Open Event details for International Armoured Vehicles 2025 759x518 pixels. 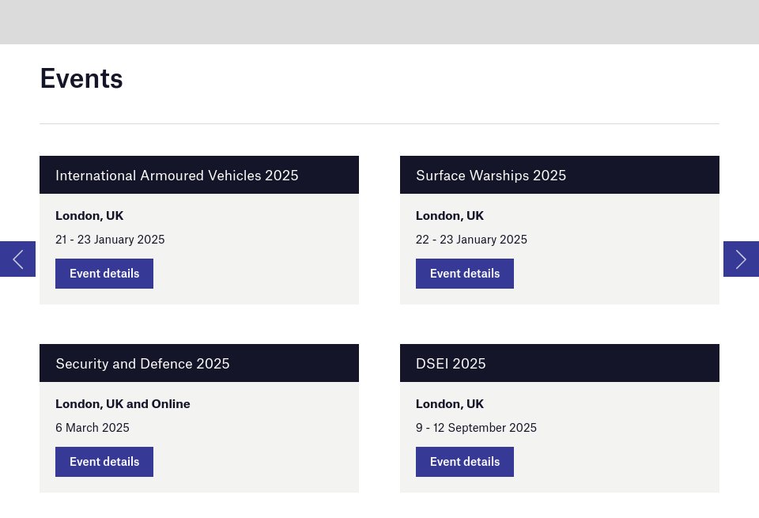(104, 273)
